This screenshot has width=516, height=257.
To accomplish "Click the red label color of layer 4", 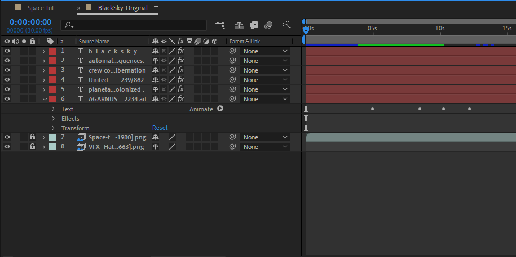I will pyautogui.click(x=52, y=80).
